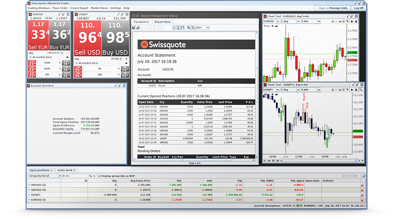393x219 pixels.
Task: Click the plus icon next to the USDJPY Qty field
Action: click(x=126, y=59)
